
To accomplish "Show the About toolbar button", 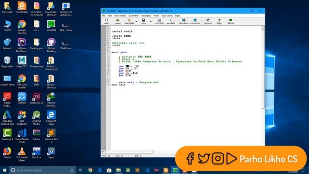I will [231, 21].
